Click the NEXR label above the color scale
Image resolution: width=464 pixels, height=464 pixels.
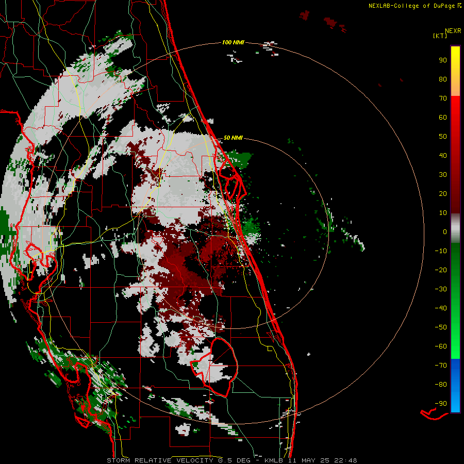coord(453,30)
